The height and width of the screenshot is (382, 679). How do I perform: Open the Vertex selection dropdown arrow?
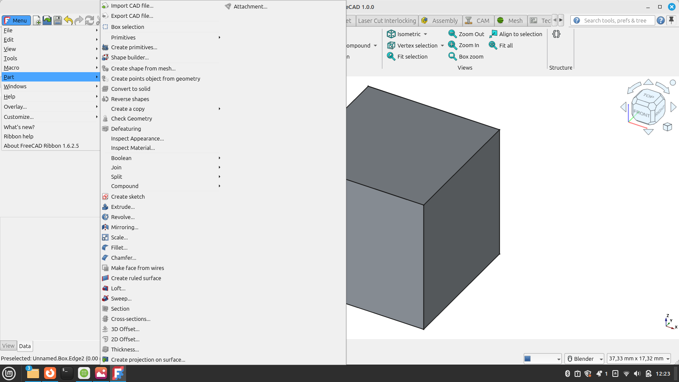[x=442, y=45]
